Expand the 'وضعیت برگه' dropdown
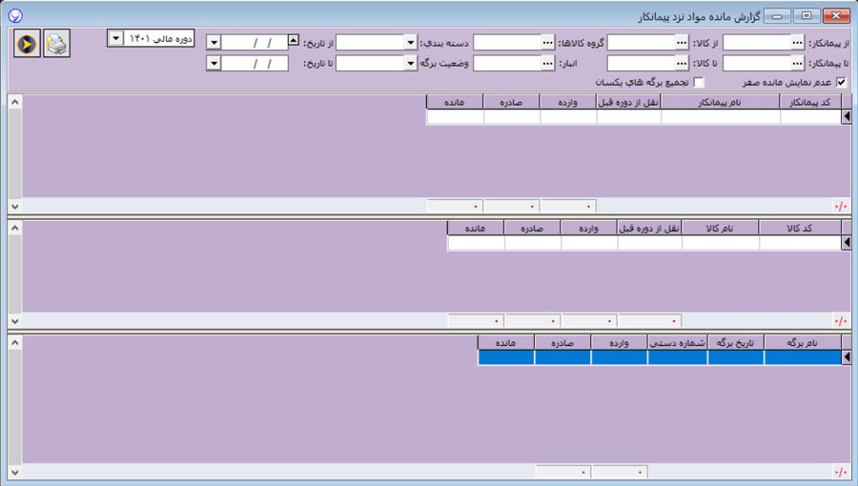This screenshot has width=858, height=486. [410, 63]
